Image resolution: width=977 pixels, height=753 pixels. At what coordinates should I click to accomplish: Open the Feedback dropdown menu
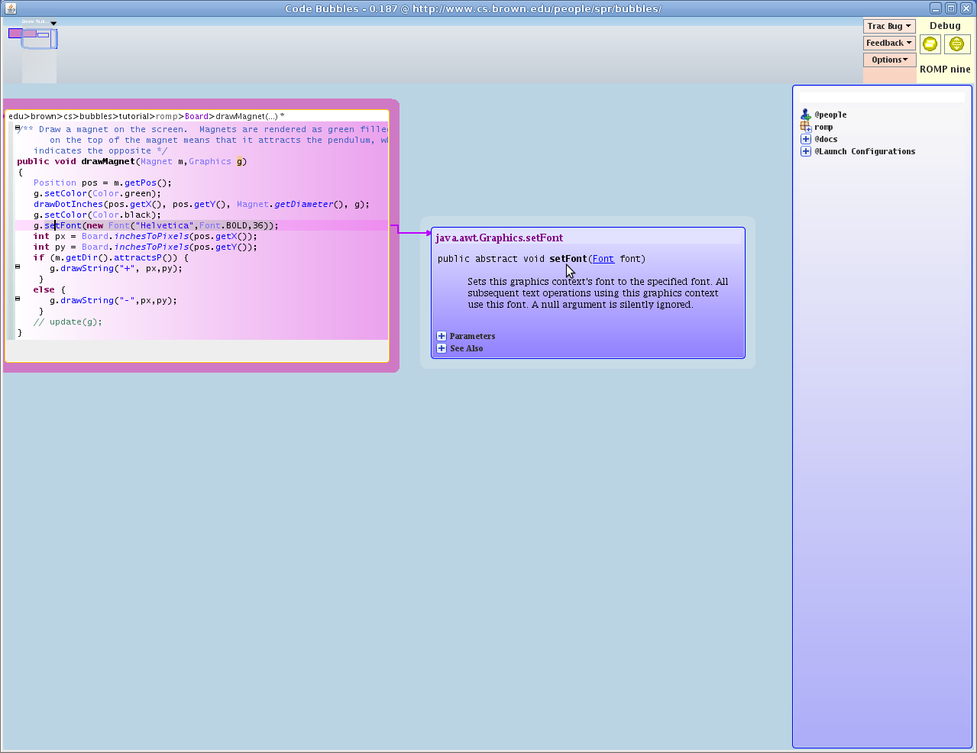click(889, 43)
